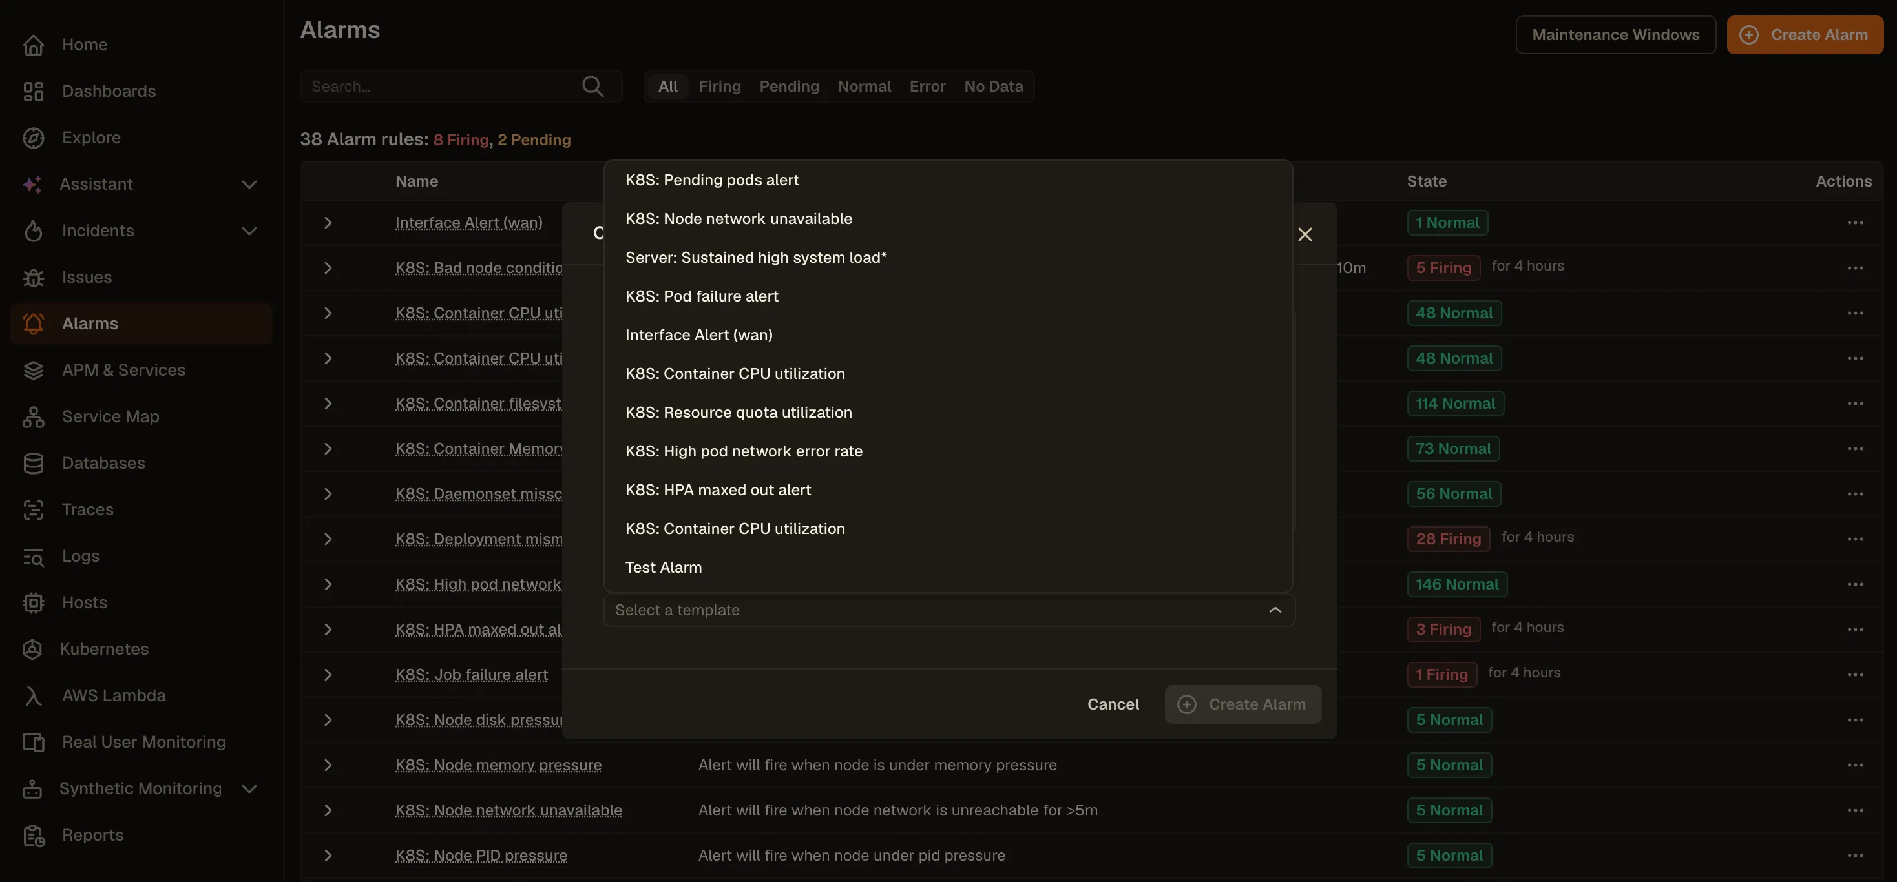Choose K8S: HPA maxed out alert template
The image size is (1897, 882).
(948, 490)
